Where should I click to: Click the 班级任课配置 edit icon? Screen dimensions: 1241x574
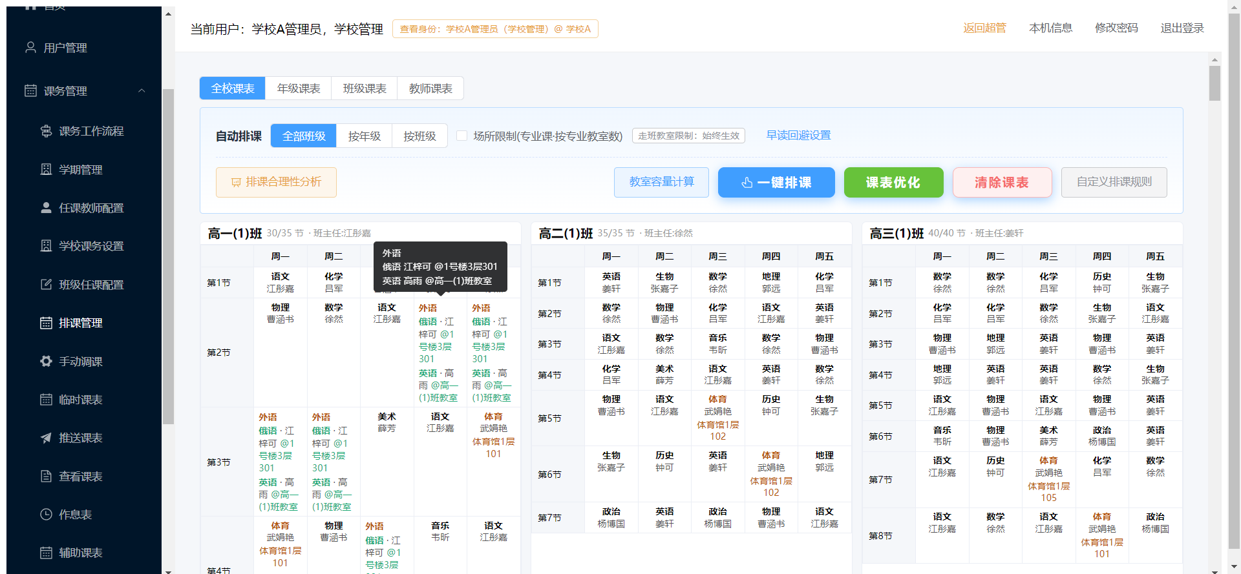point(46,284)
